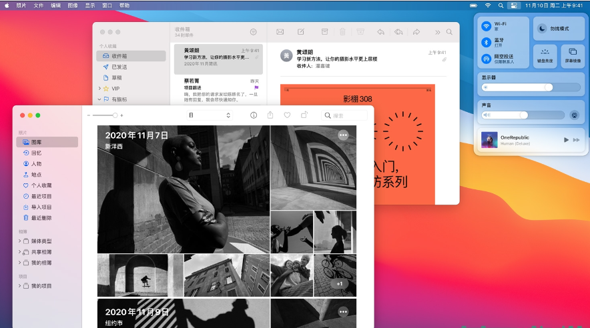The height and width of the screenshot is (328, 590).
Task: Click the rotate icon in Photos toolbar
Action: [304, 115]
